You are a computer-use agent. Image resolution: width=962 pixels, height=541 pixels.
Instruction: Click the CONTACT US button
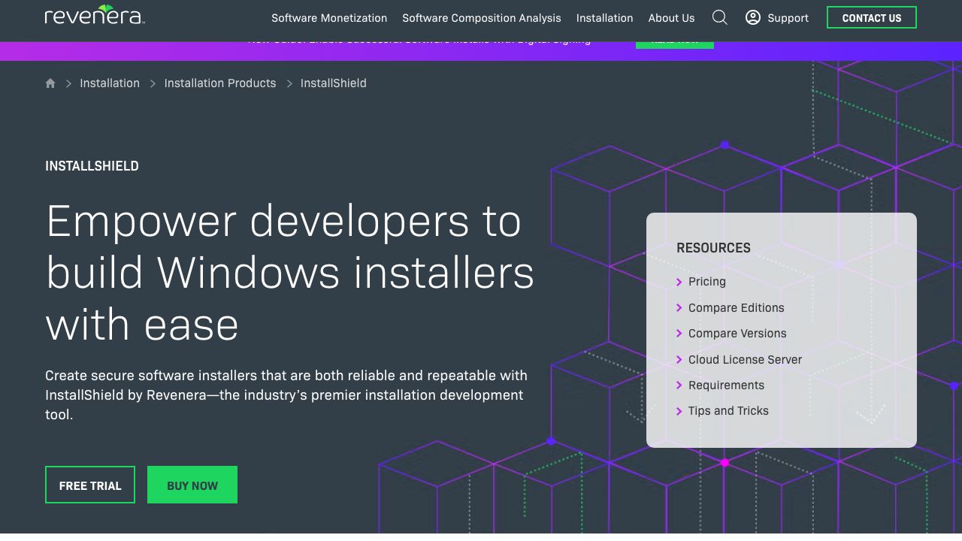tap(872, 17)
